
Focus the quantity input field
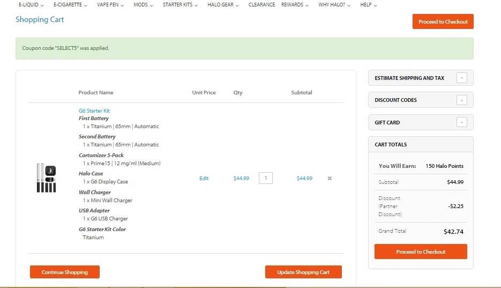(266, 178)
